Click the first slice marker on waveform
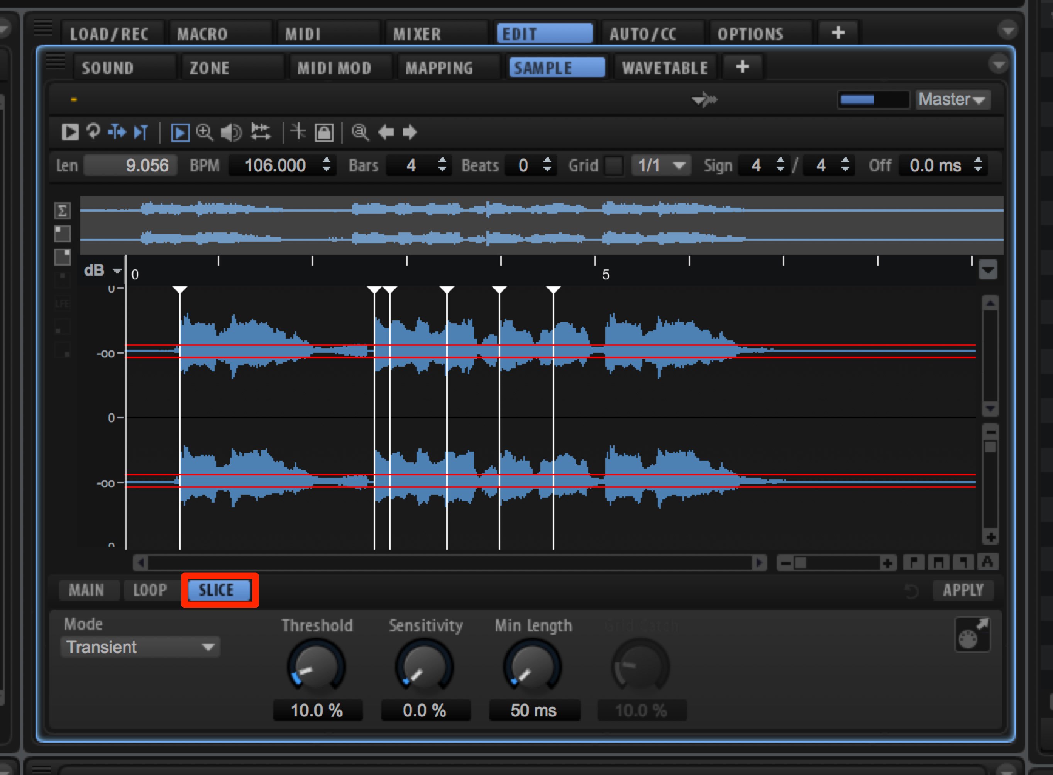1053x775 pixels. pos(179,290)
